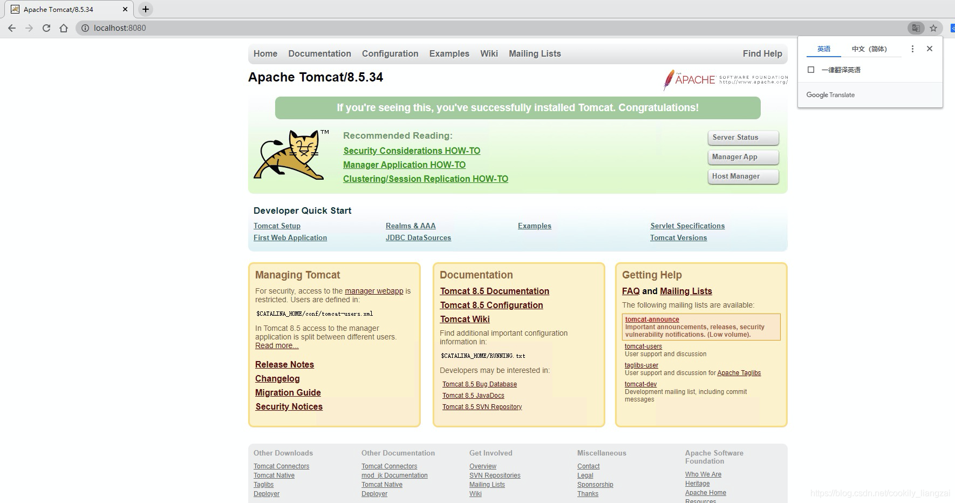Viewport: 955px width, 503px height.
Task: Go to Configuration in the nav bar
Action: coord(390,53)
